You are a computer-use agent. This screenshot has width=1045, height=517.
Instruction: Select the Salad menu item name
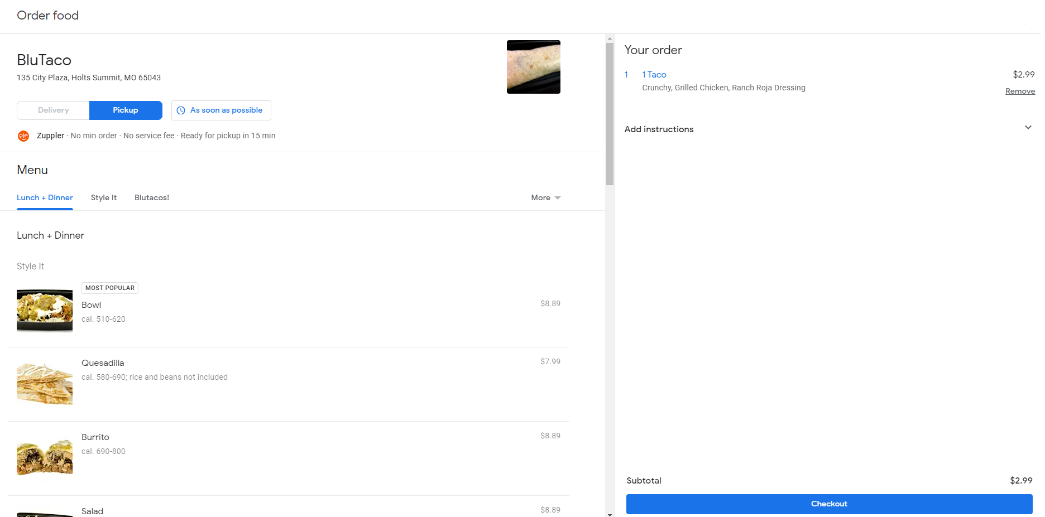92,511
